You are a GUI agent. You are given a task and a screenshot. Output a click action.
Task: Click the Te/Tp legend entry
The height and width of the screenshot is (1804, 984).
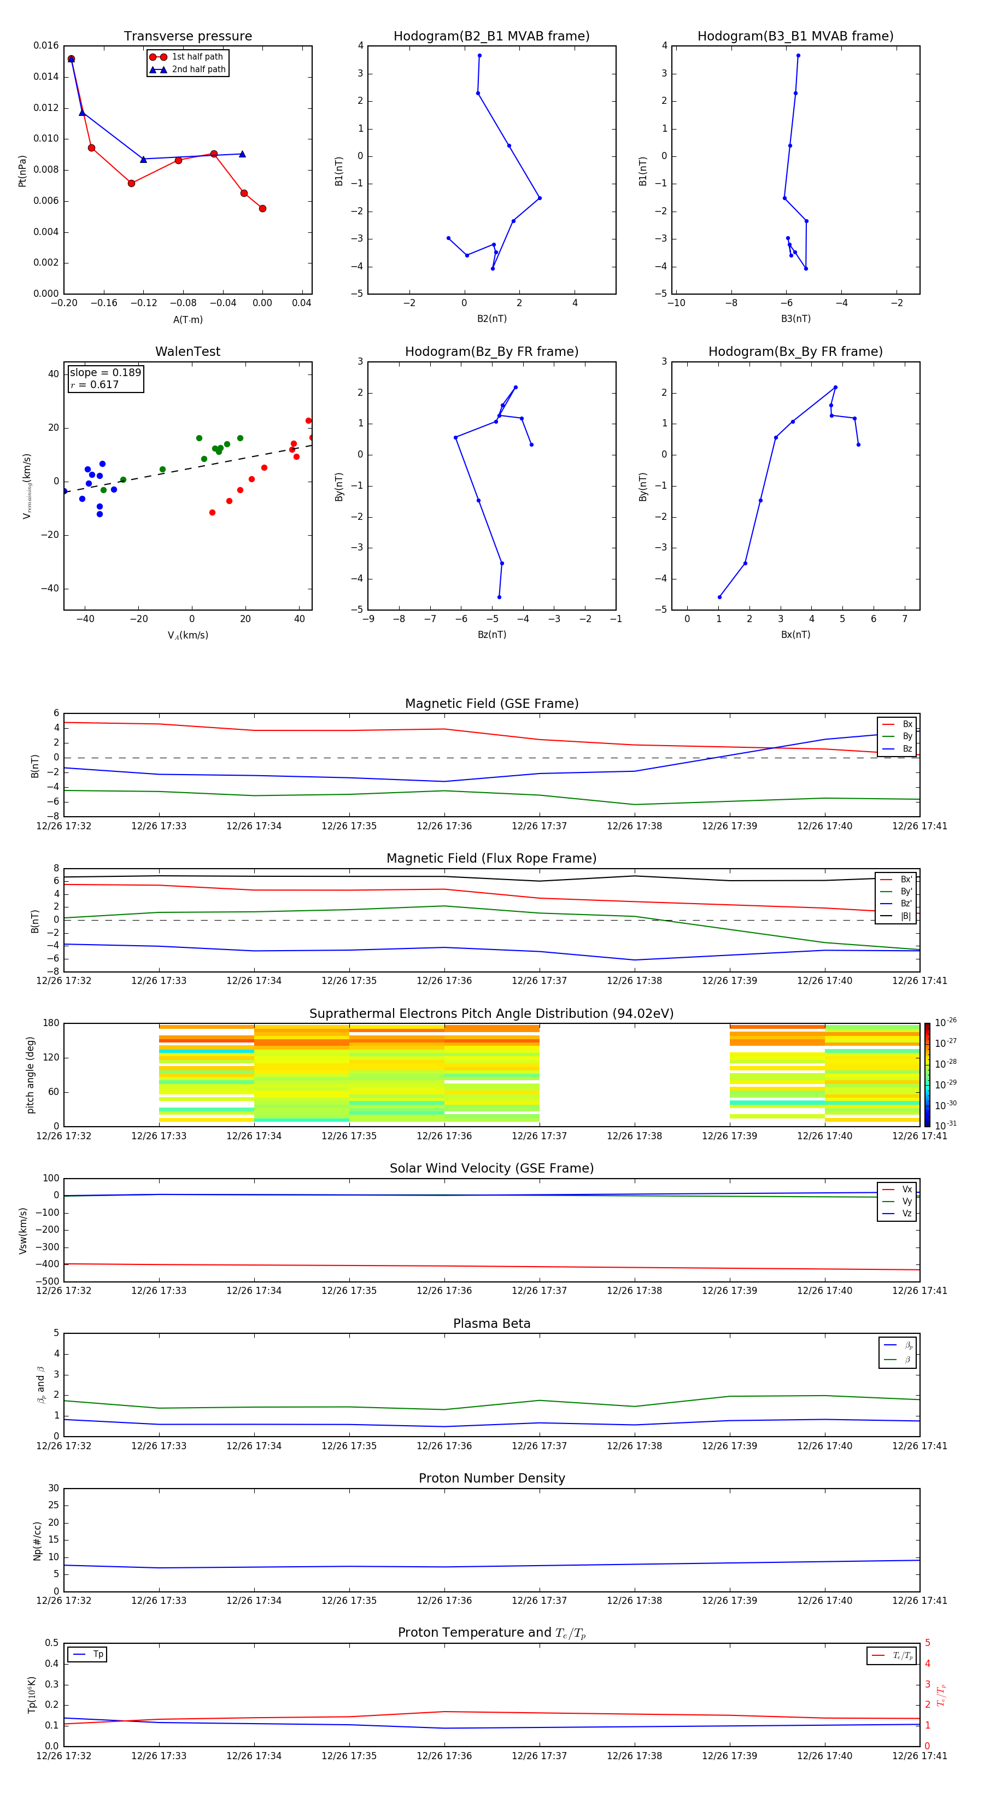click(x=892, y=1655)
